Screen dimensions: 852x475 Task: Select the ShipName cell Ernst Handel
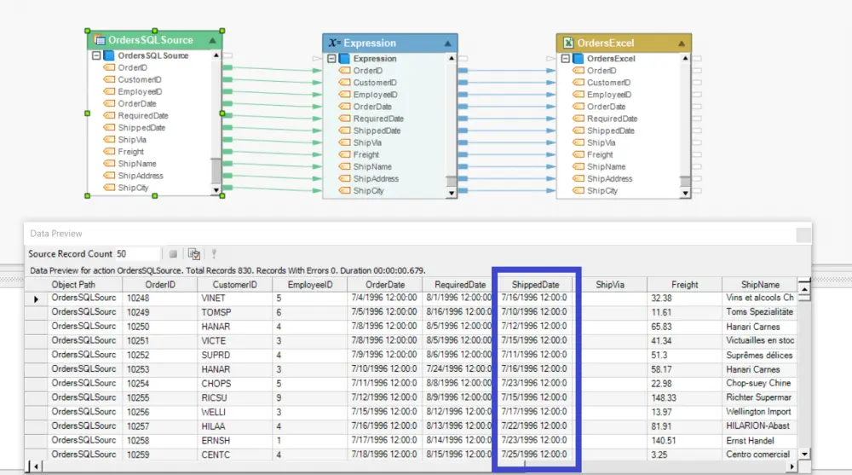(x=760, y=440)
